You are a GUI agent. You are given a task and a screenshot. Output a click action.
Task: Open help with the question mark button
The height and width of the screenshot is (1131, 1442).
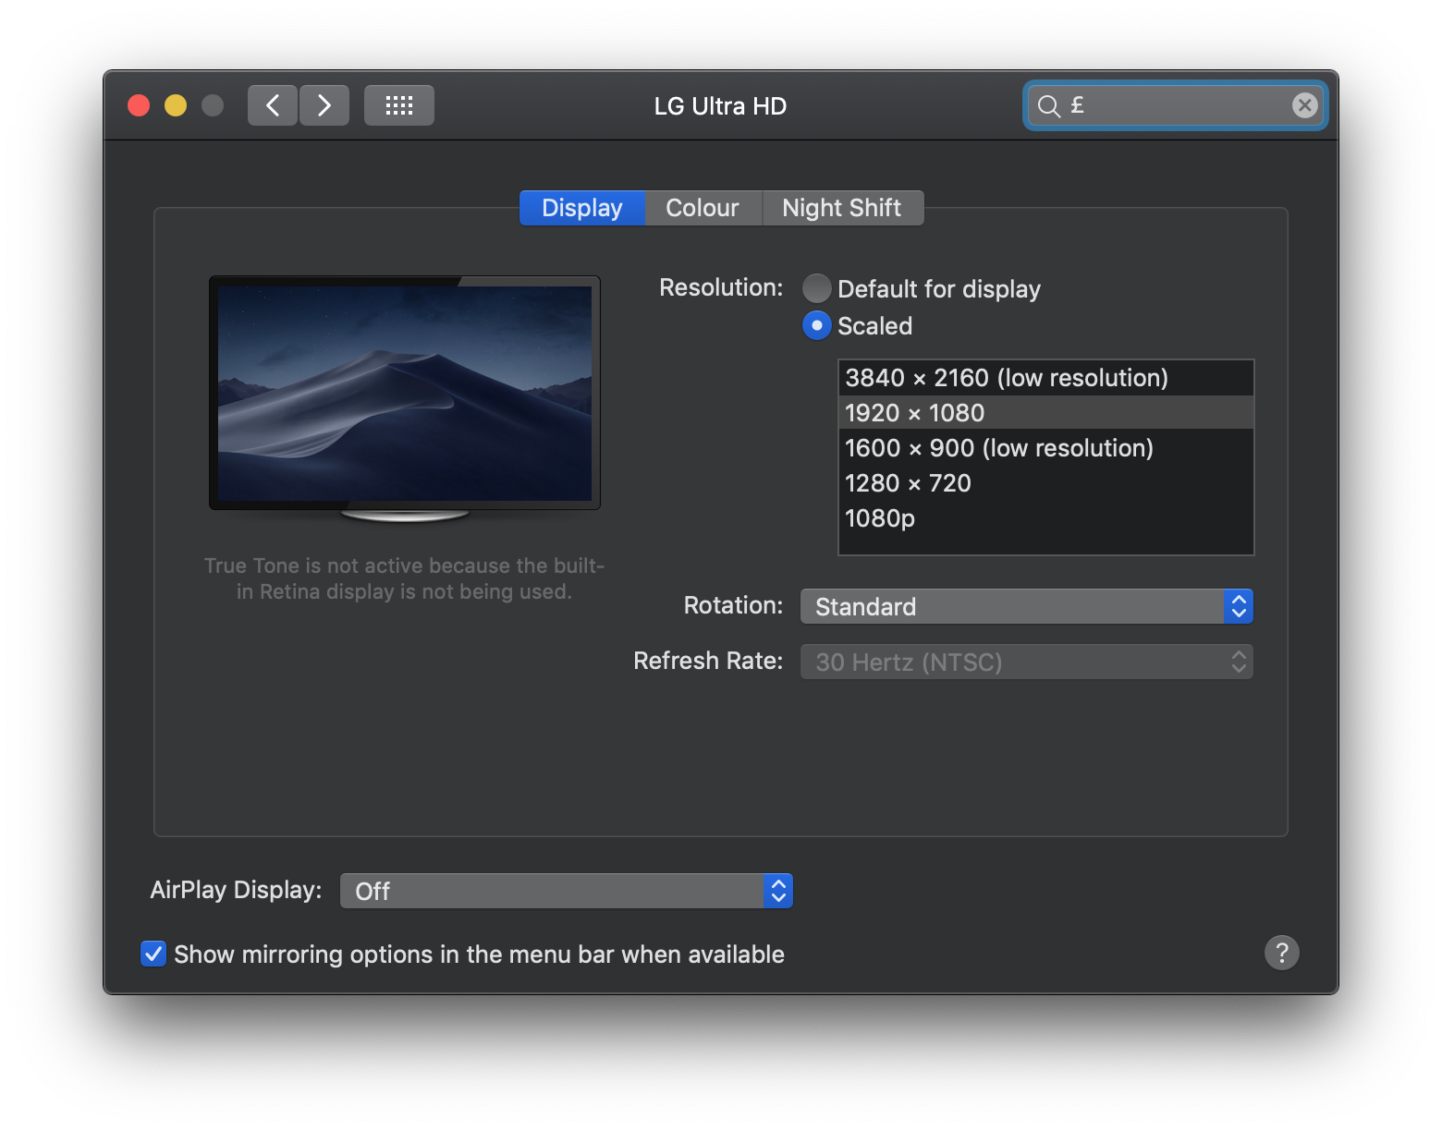(x=1281, y=953)
